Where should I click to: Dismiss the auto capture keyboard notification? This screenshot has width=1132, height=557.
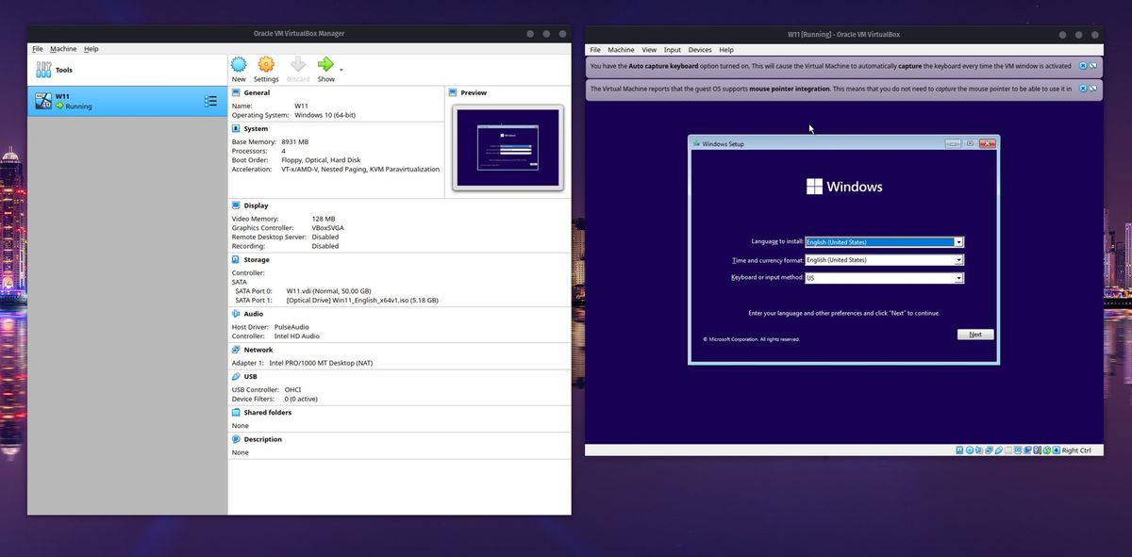click(x=1083, y=66)
